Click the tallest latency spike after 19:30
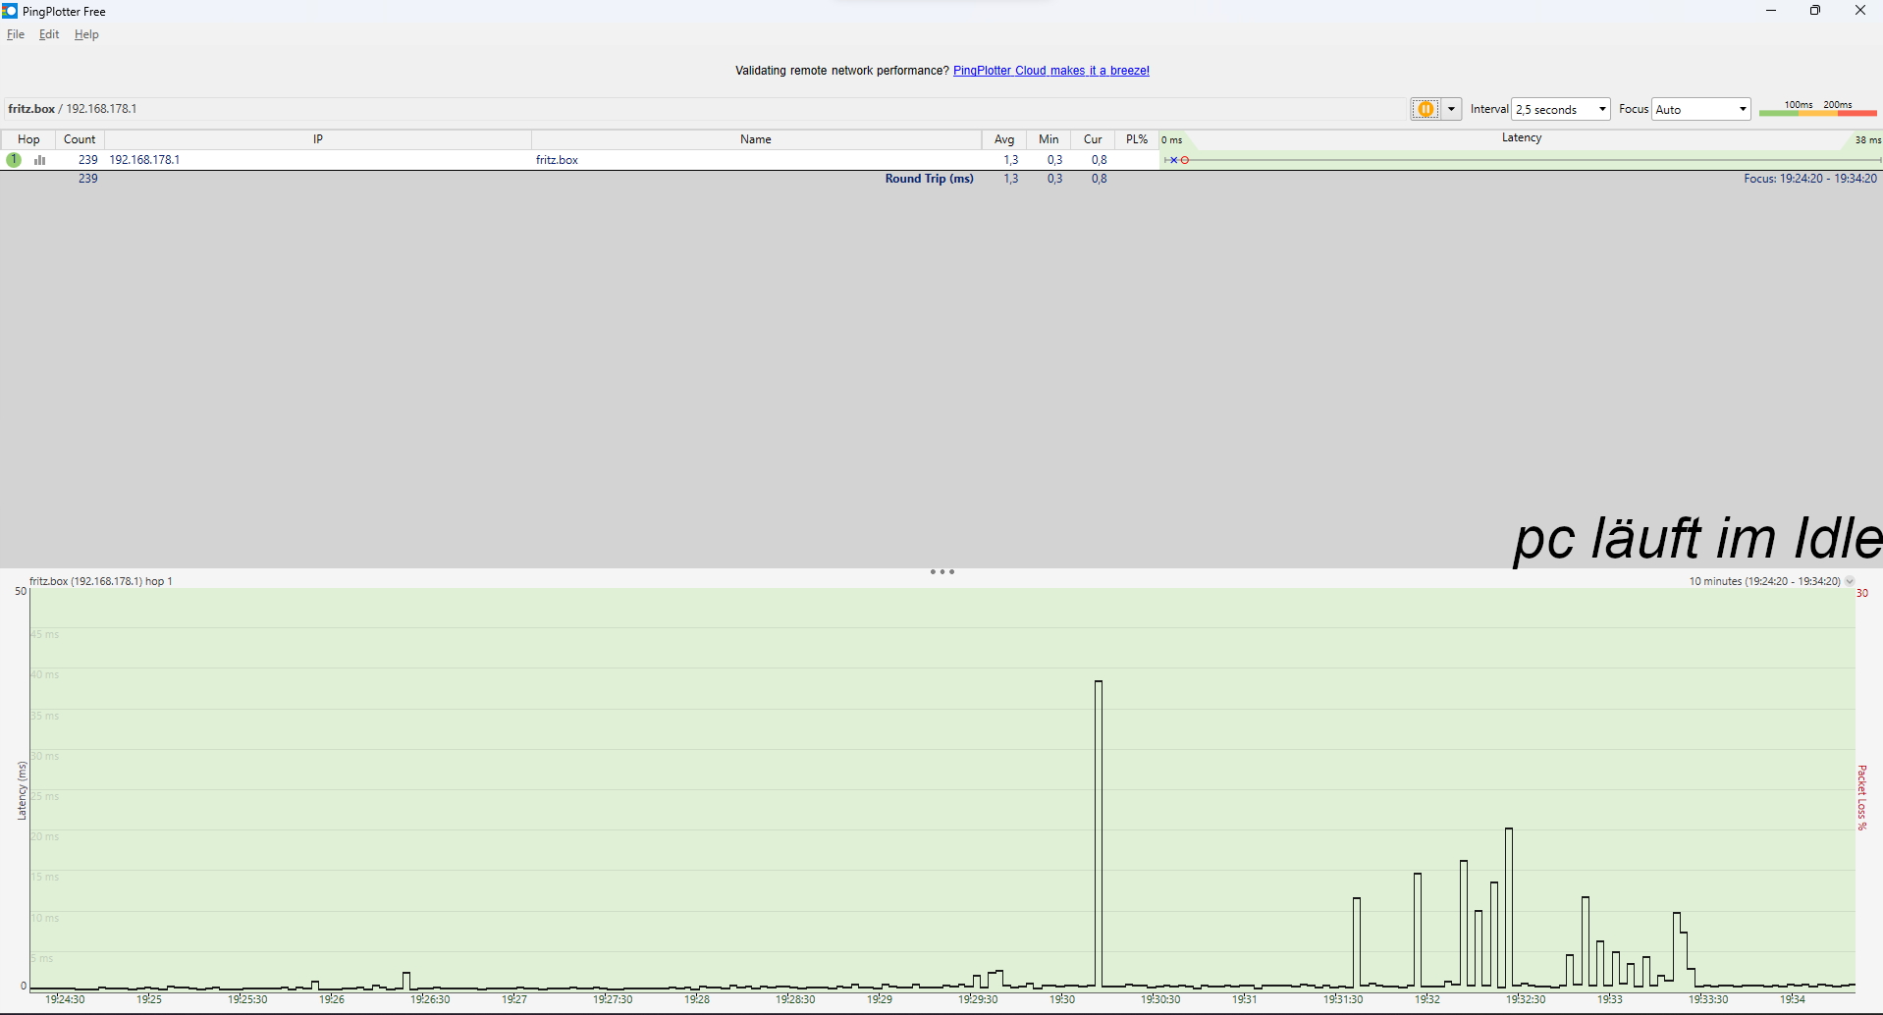The image size is (1883, 1015). pos(1099,832)
